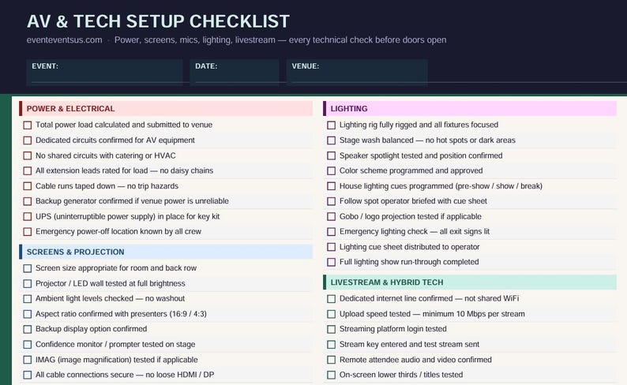The height and width of the screenshot is (385, 627).
Task: Tick 'Dedicated circuits confirmed for AV equipment' checkbox
Action: pos(27,140)
